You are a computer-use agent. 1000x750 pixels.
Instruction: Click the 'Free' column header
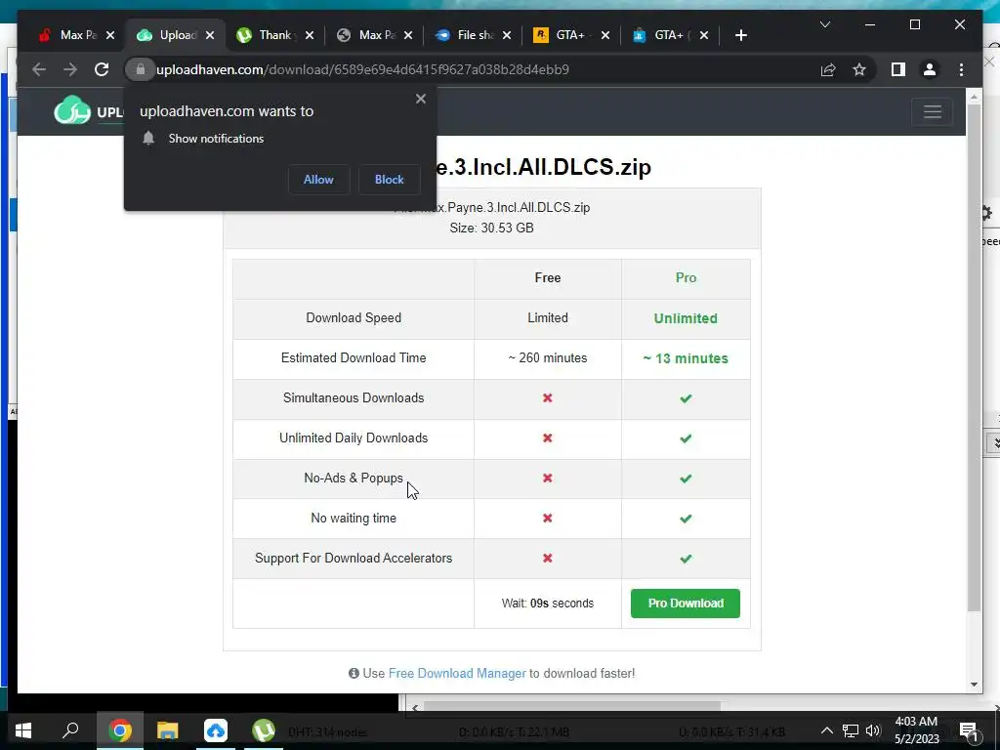547,277
